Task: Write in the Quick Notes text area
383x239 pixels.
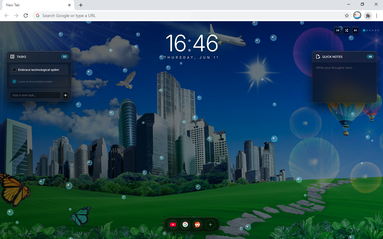Action: (x=344, y=82)
